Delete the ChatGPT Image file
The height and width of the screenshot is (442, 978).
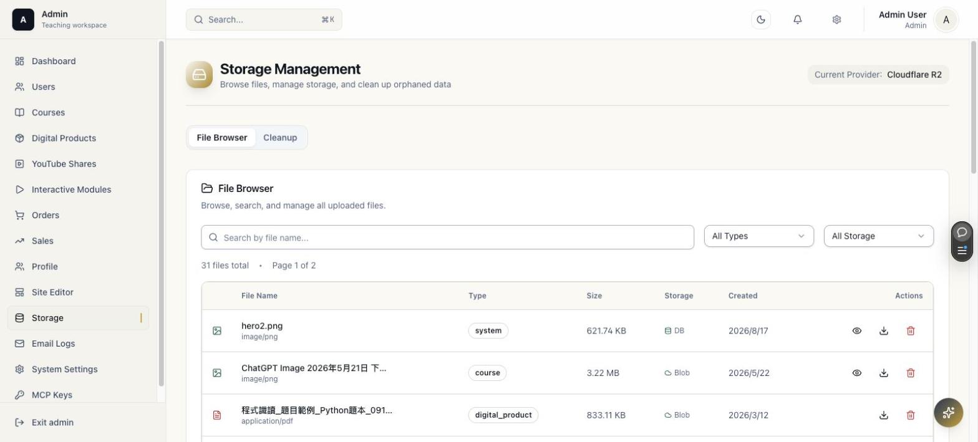[910, 373]
